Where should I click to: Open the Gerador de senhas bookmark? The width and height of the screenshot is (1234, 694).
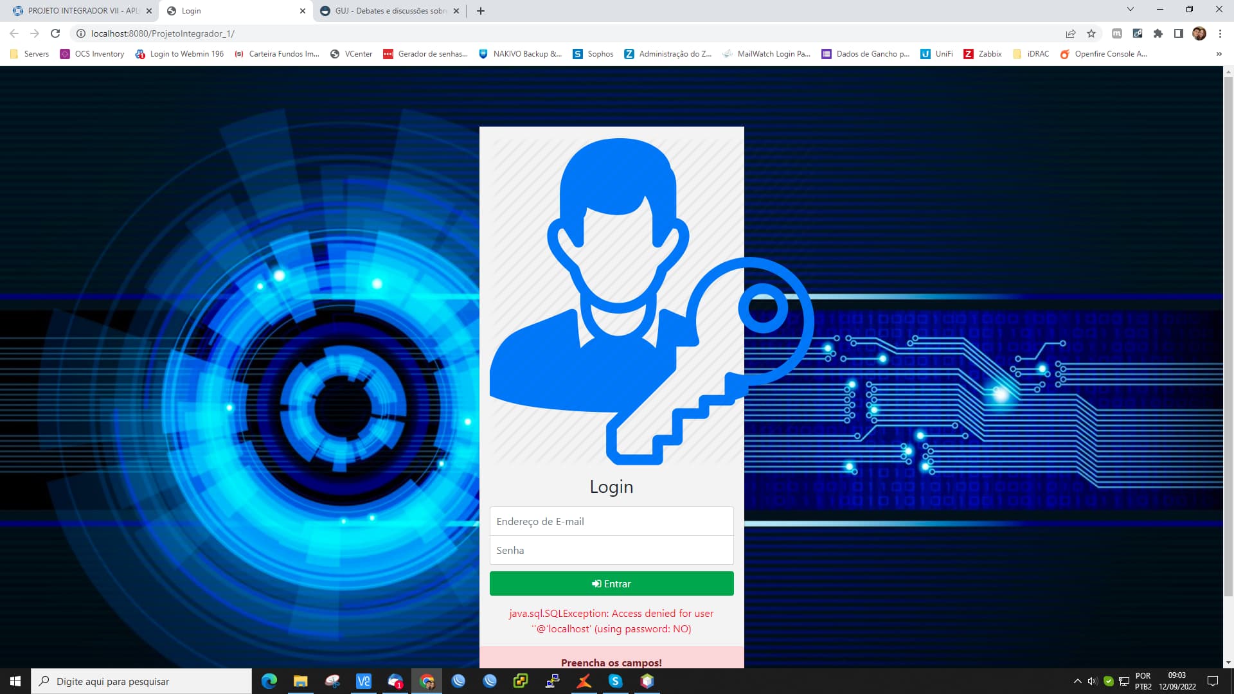(x=425, y=54)
